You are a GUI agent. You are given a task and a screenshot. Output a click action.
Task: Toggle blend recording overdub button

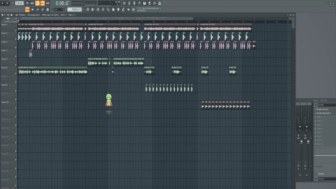coord(43,3)
